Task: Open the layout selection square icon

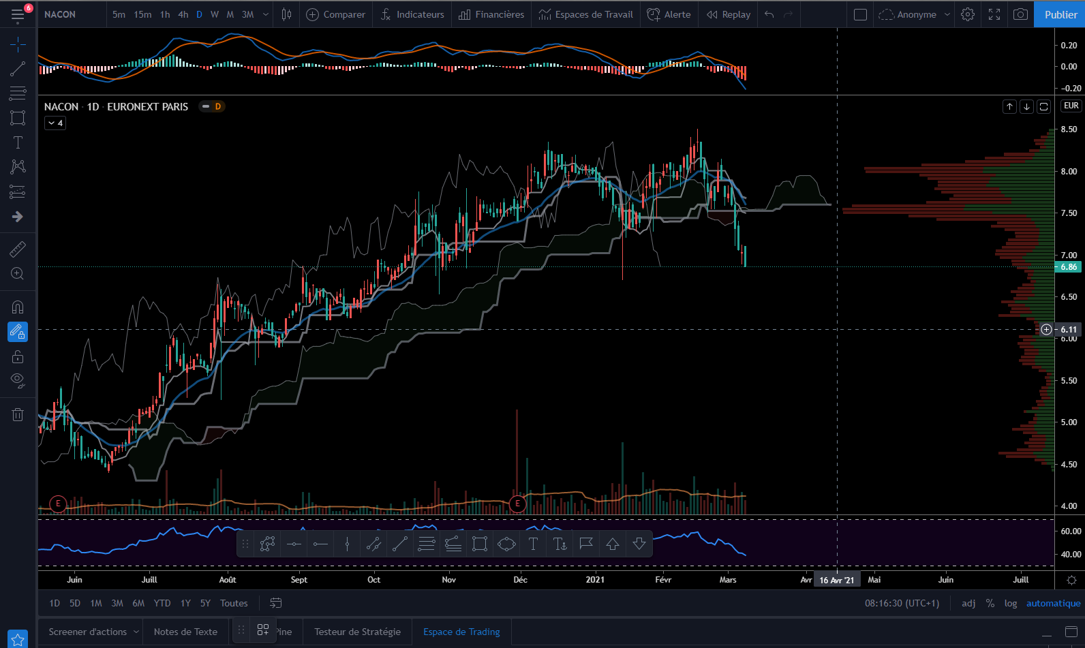Action: (860, 14)
